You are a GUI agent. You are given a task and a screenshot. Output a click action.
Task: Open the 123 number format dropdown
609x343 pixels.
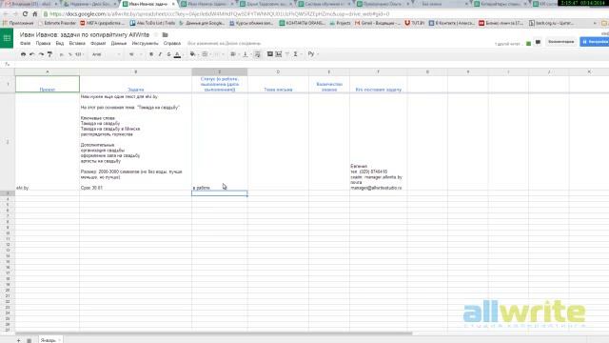(x=79, y=54)
